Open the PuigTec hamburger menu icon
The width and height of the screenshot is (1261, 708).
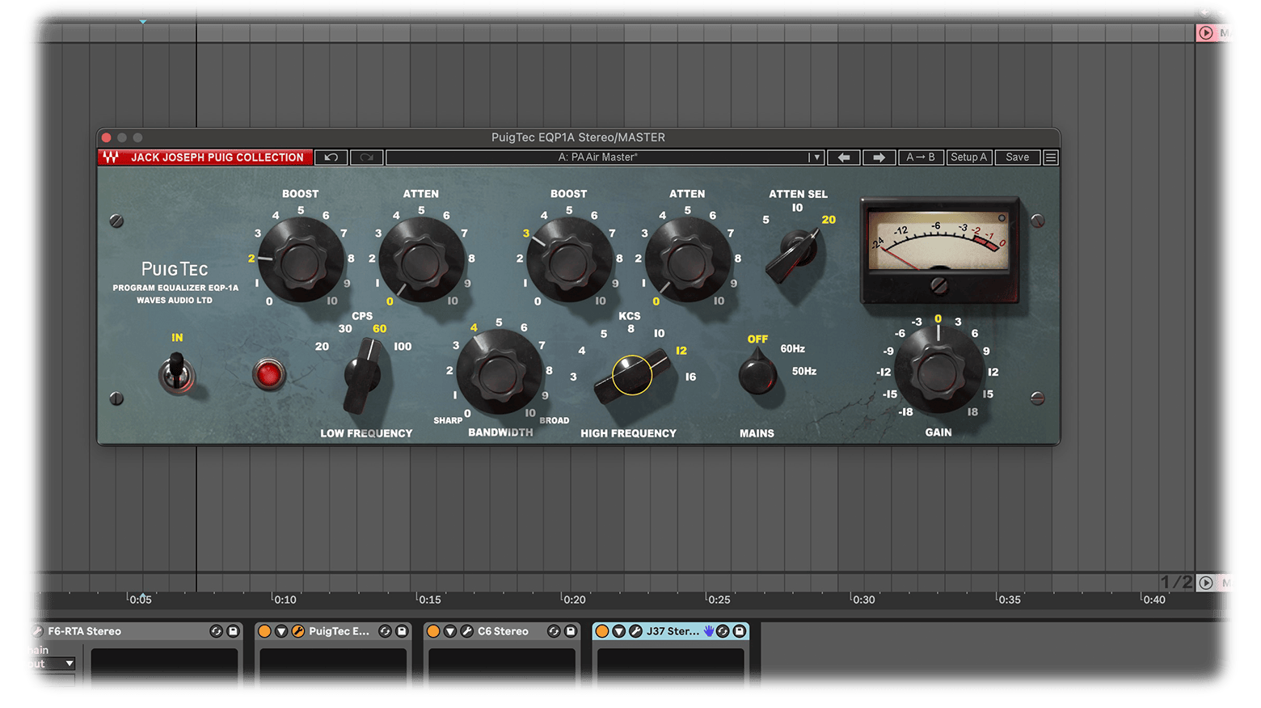click(1051, 158)
